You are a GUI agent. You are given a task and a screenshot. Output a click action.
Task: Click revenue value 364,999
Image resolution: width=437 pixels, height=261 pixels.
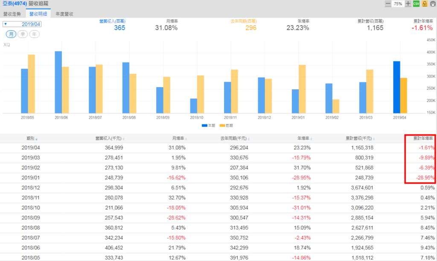(114, 148)
